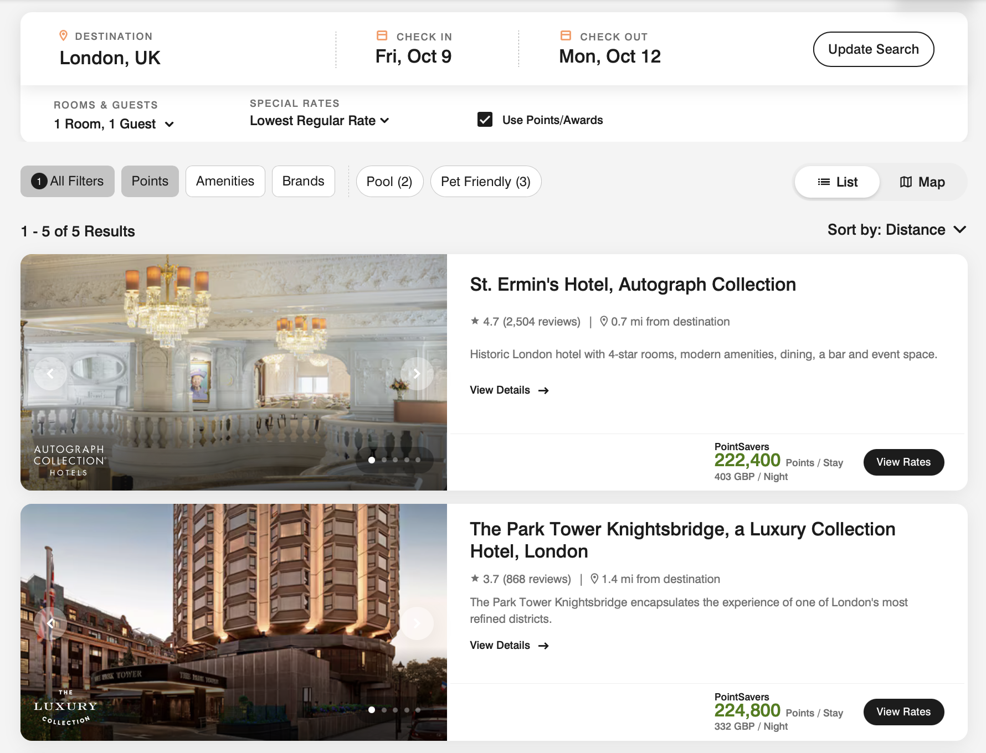Select first carousel dot on St. Ermin's photo
The width and height of the screenshot is (986, 753).
372,460
